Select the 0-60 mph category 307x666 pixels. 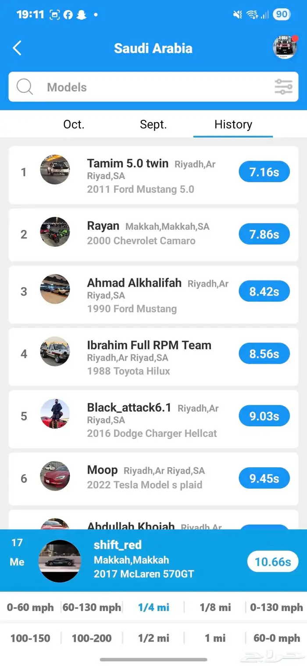(x=30, y=608)
